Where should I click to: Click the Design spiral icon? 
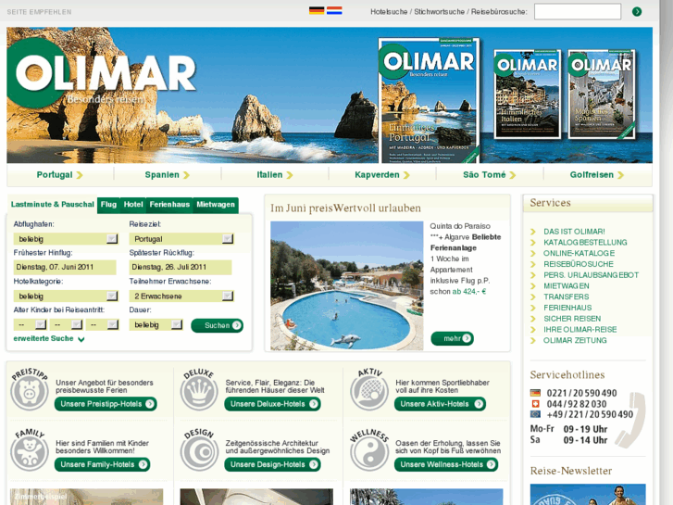tap(199, 450)
